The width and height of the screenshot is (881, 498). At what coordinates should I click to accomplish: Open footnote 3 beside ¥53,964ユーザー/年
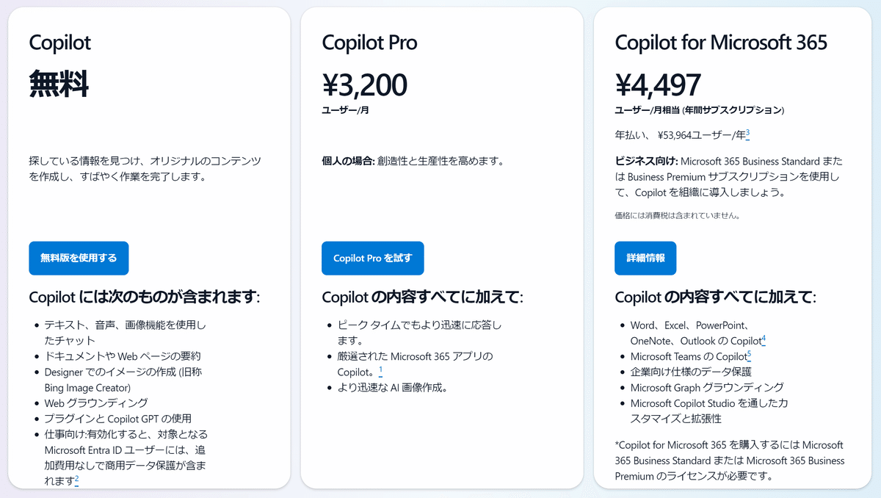click(747, 134)
